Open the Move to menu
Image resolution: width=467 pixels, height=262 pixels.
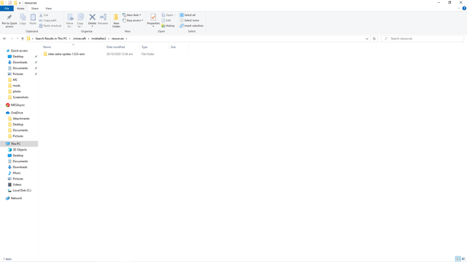coord(70,20)
